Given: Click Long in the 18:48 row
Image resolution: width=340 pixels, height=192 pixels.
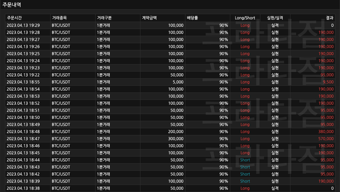Looking at the screenshot, I should tap(245, 132).
